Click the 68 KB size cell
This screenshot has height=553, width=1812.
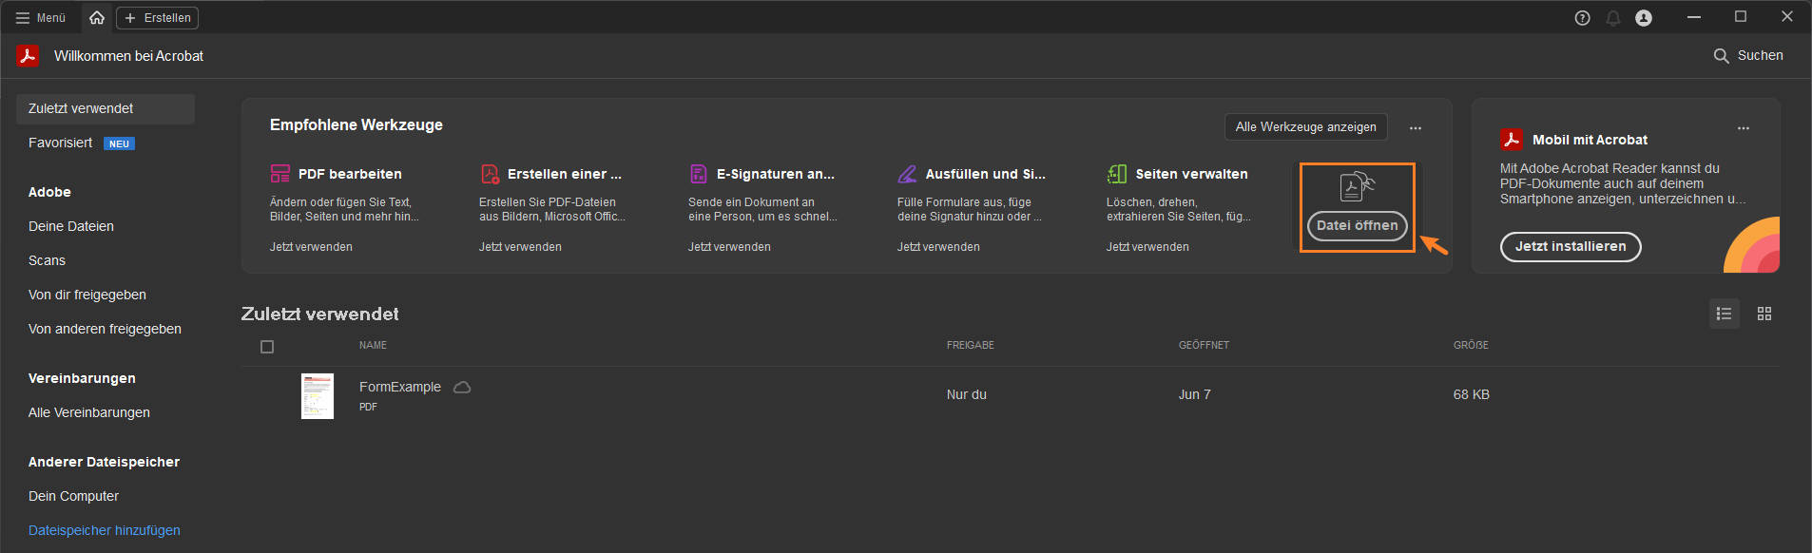click(x=1472, y=394)
